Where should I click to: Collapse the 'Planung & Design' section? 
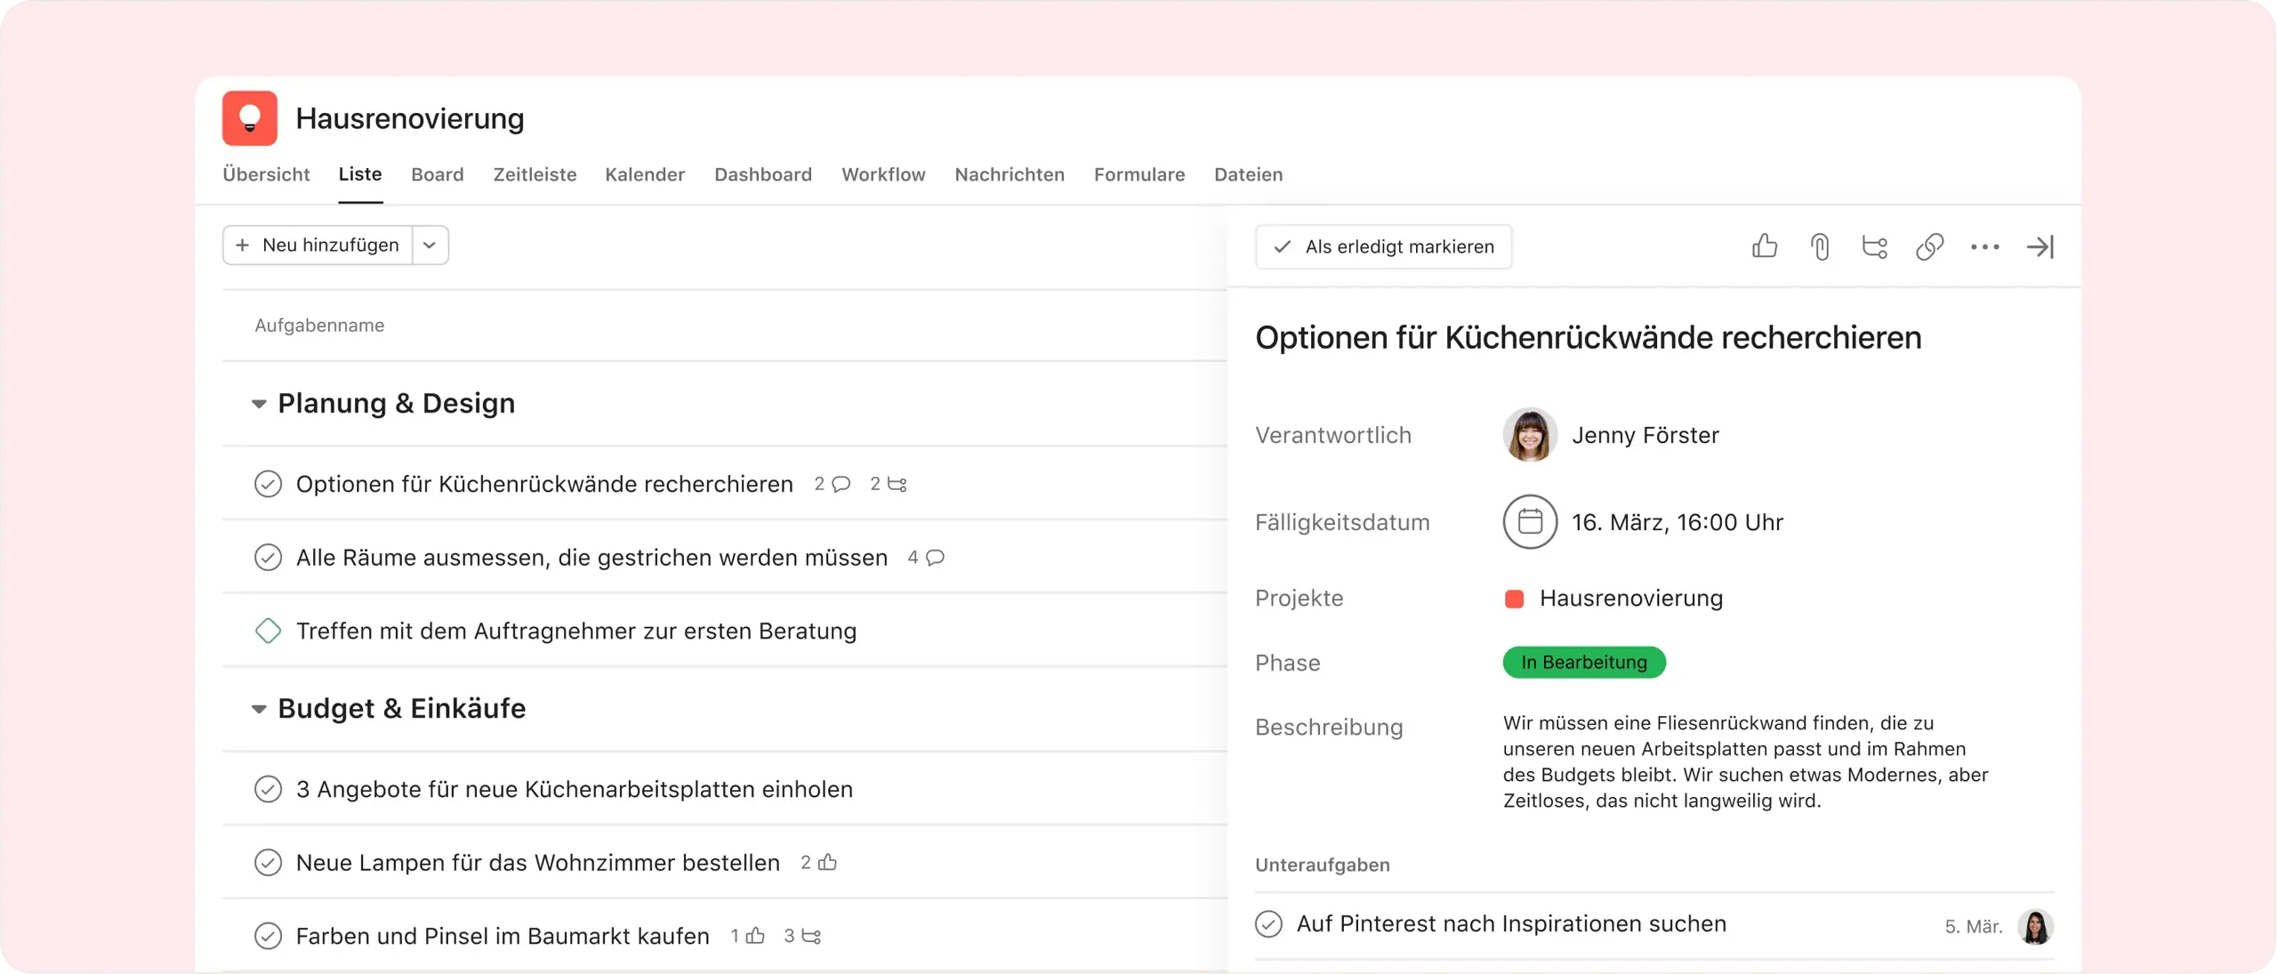pos(258,404)
